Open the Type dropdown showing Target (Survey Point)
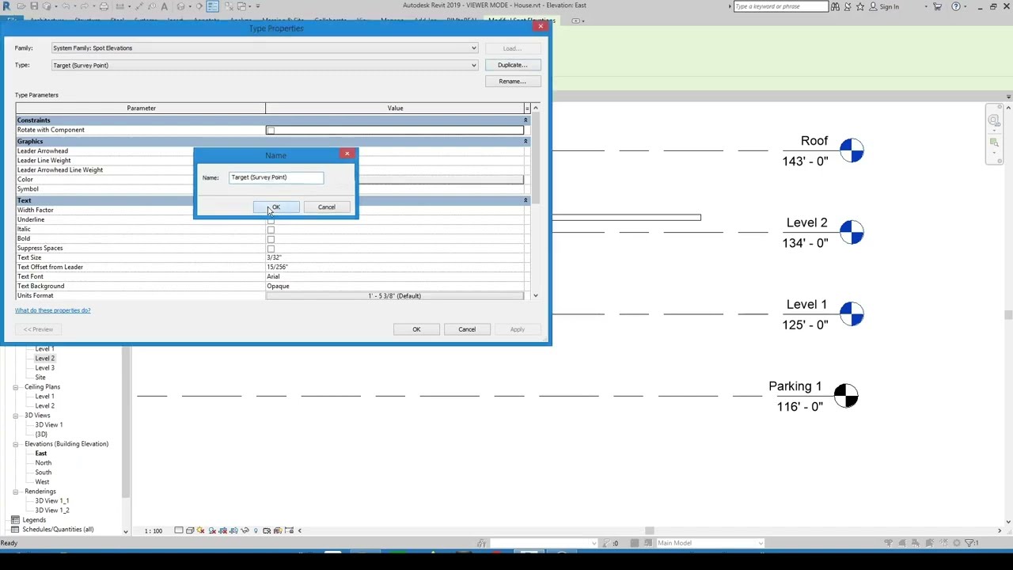Viewport: 1013px width, 570px height. pos(265,66)
